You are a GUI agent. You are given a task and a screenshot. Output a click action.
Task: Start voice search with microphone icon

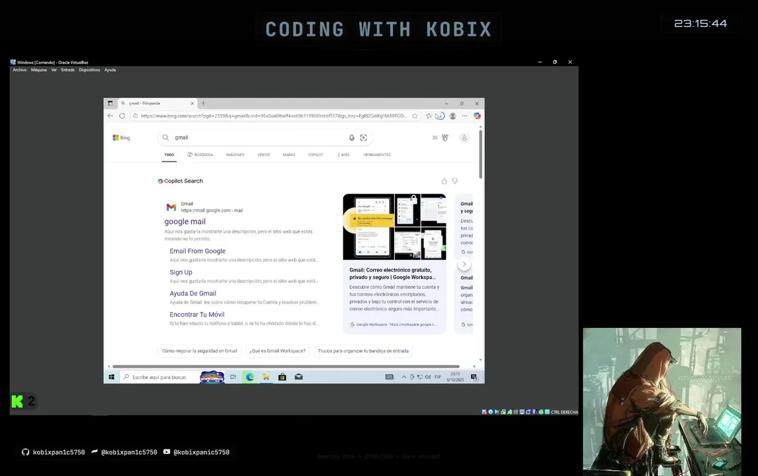[351, 138]
